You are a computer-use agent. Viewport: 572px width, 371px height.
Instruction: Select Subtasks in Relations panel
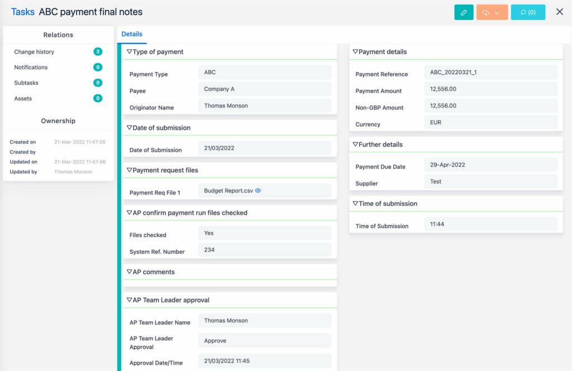point(26,83)
